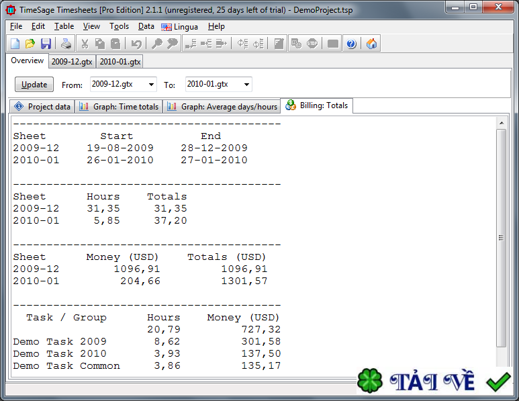The width and height of the screenshot is (519, 401).
Task: Open the Table menu
Action: 64,26
